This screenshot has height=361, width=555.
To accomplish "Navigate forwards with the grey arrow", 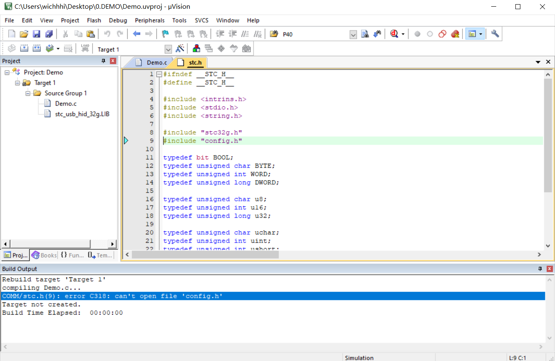I will [x=148, y=34].
